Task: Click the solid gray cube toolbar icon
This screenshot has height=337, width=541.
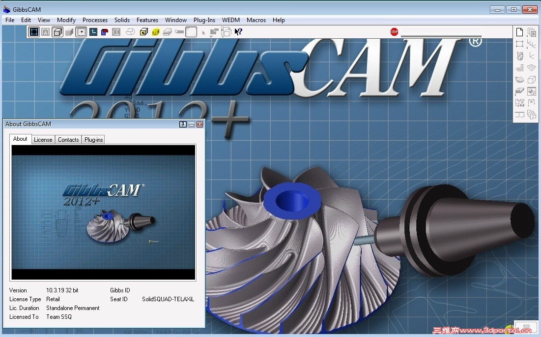Action: coord(69,32)
